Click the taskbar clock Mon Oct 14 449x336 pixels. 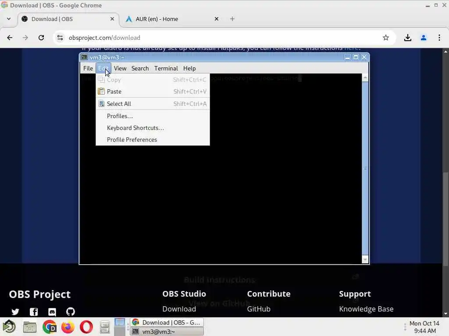[x=424, y=327]
